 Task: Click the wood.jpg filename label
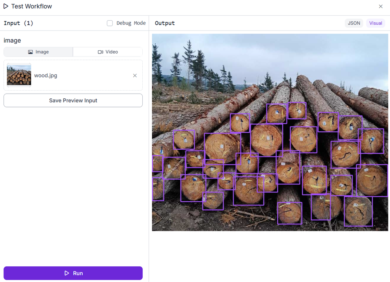coord(46,75)
